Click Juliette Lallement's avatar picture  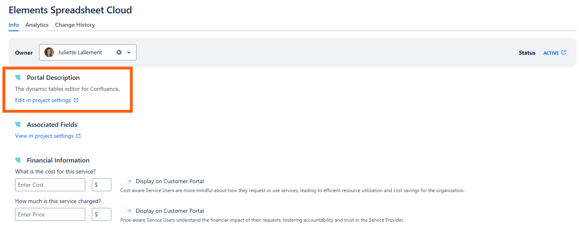(49, 52)
